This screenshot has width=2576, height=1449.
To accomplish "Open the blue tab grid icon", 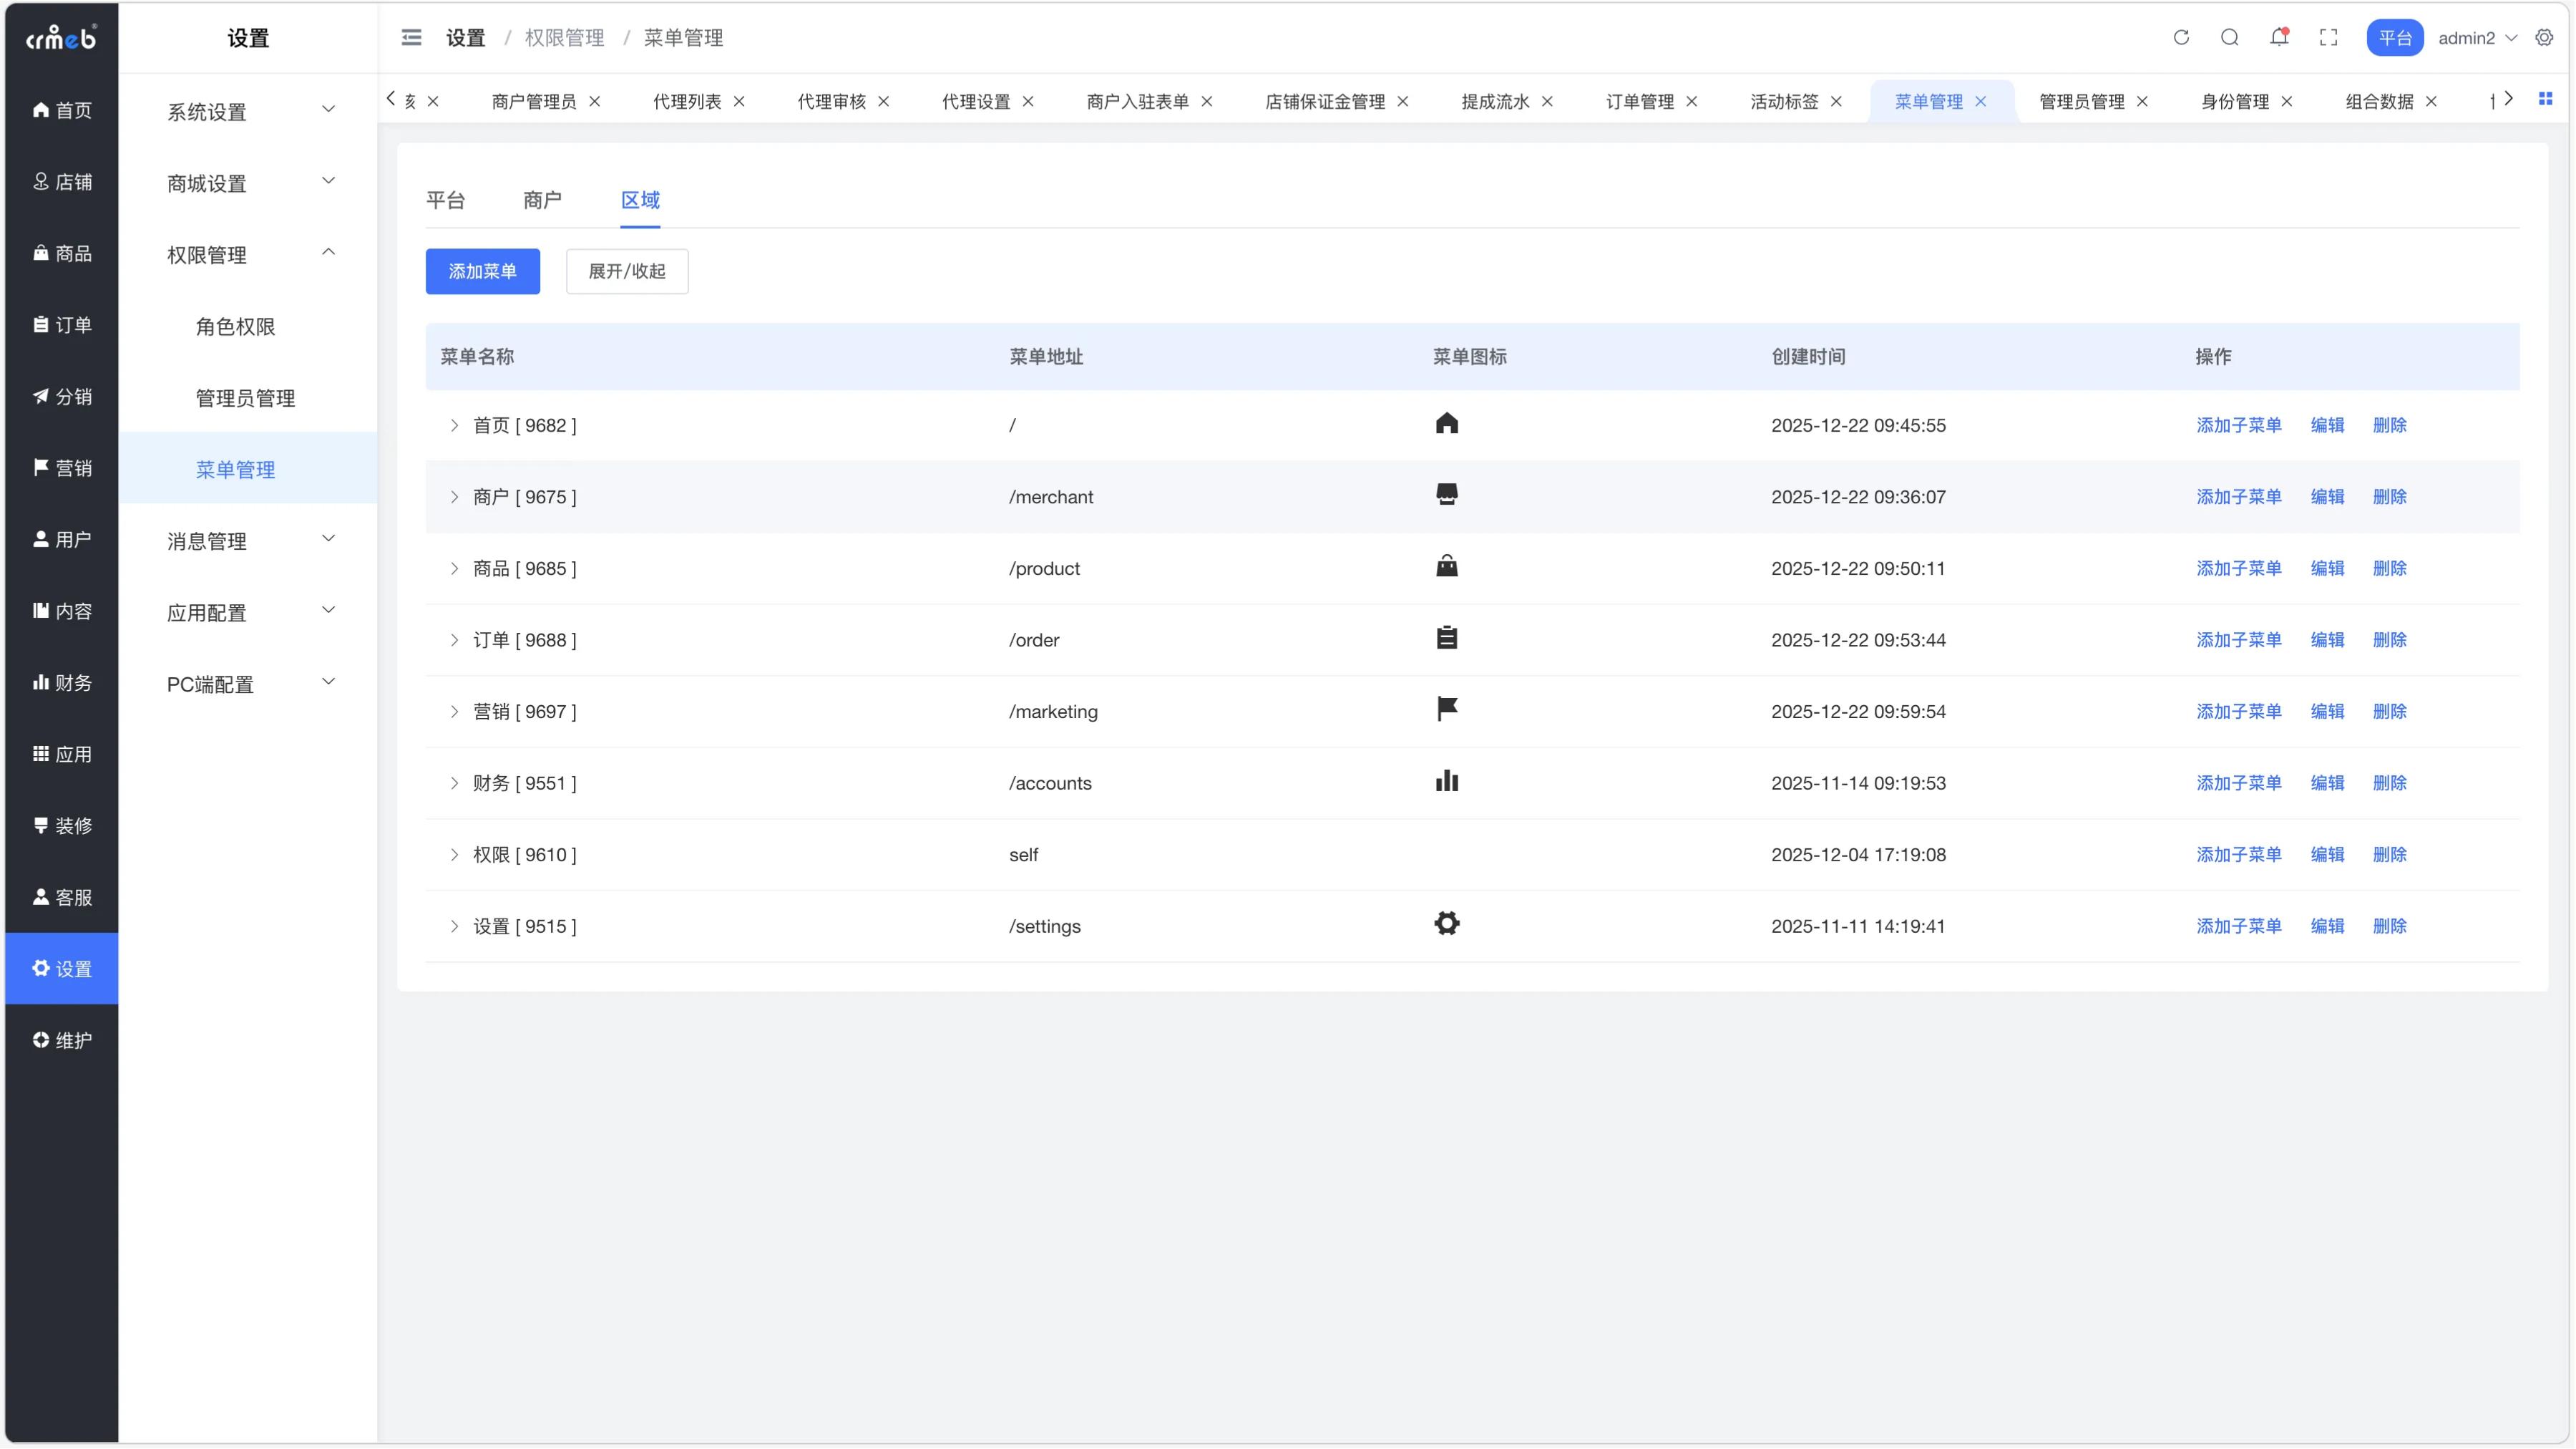I will (x=2546, y=99).
